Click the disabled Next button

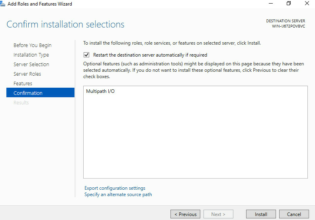point(218,214)
